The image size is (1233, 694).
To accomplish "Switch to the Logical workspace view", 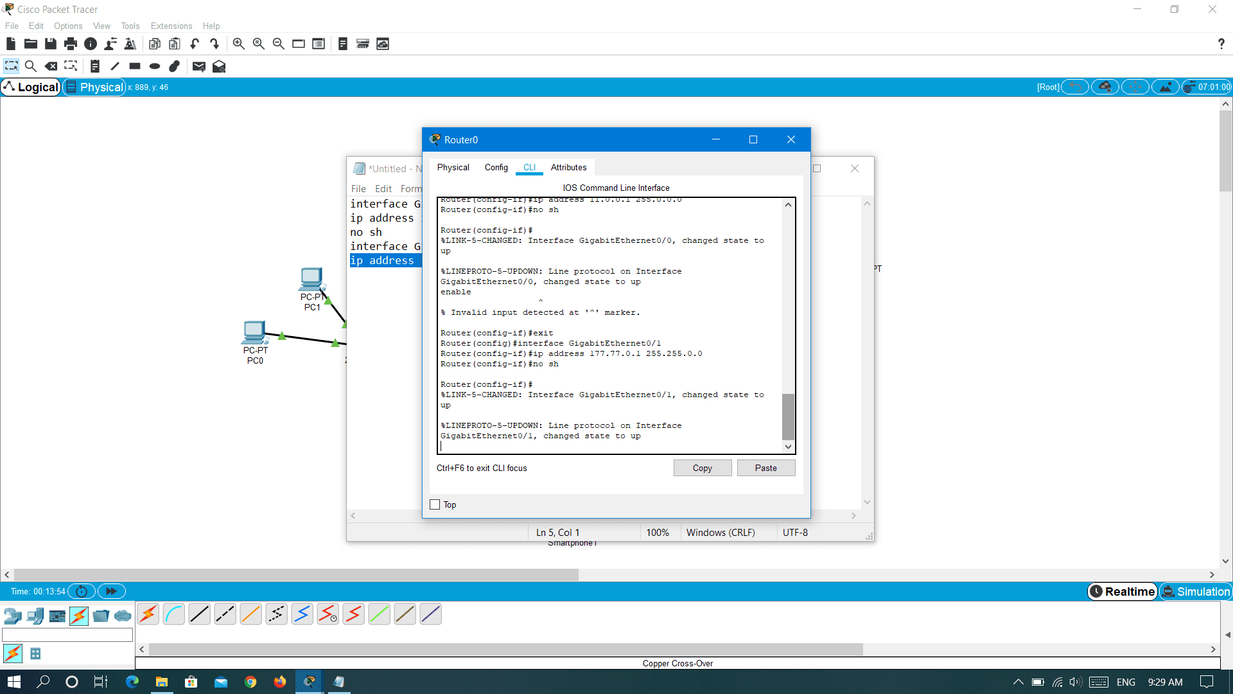I will tap(31, 87).
